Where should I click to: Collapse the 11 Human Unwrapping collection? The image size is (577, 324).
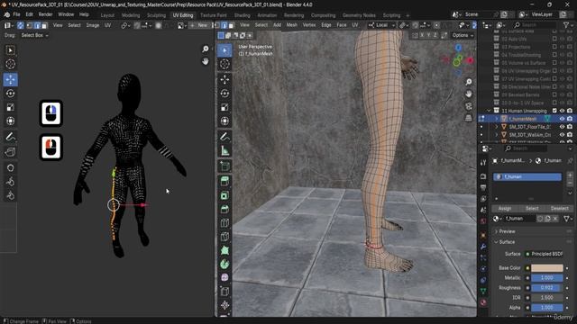[489, 111]
